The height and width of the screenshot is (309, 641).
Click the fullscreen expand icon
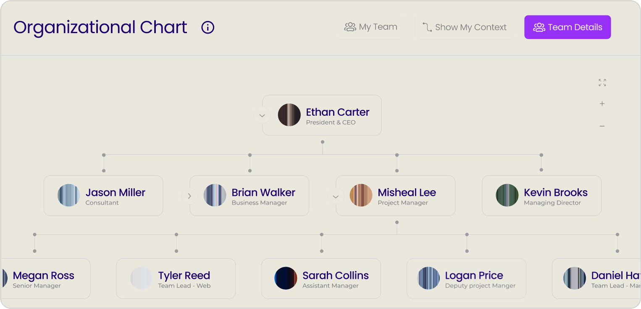tap(602, 83)
